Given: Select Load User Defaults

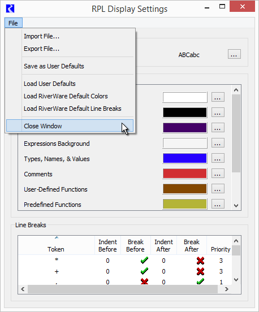Looking at the screenshot, I should 50,84.
